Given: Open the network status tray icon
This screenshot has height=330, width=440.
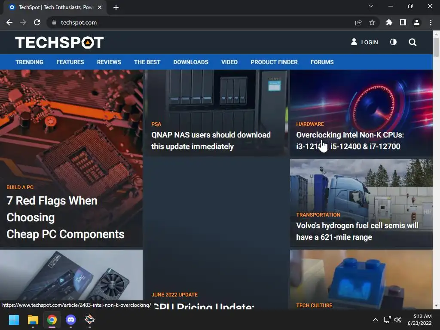Looking at the screenshot, I should click(x=388, y=320).
